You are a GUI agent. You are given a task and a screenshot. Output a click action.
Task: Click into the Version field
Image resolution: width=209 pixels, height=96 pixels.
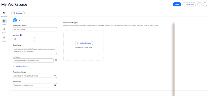click(x=24, y=39)
